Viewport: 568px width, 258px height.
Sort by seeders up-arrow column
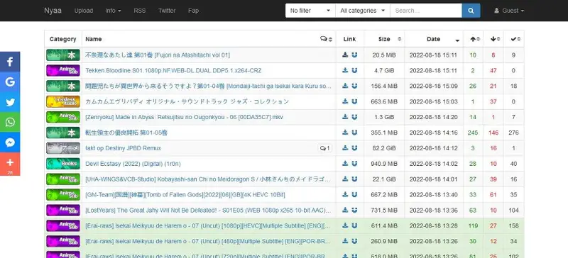coord(473,39)
